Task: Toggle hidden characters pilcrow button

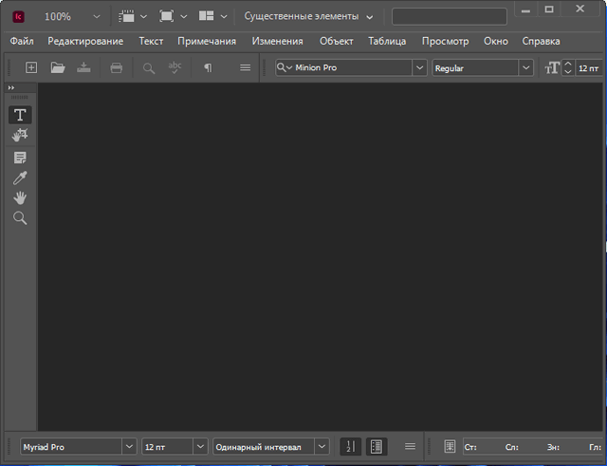Action: (208, 67)
